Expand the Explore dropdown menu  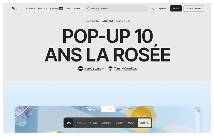coord(31,8)
